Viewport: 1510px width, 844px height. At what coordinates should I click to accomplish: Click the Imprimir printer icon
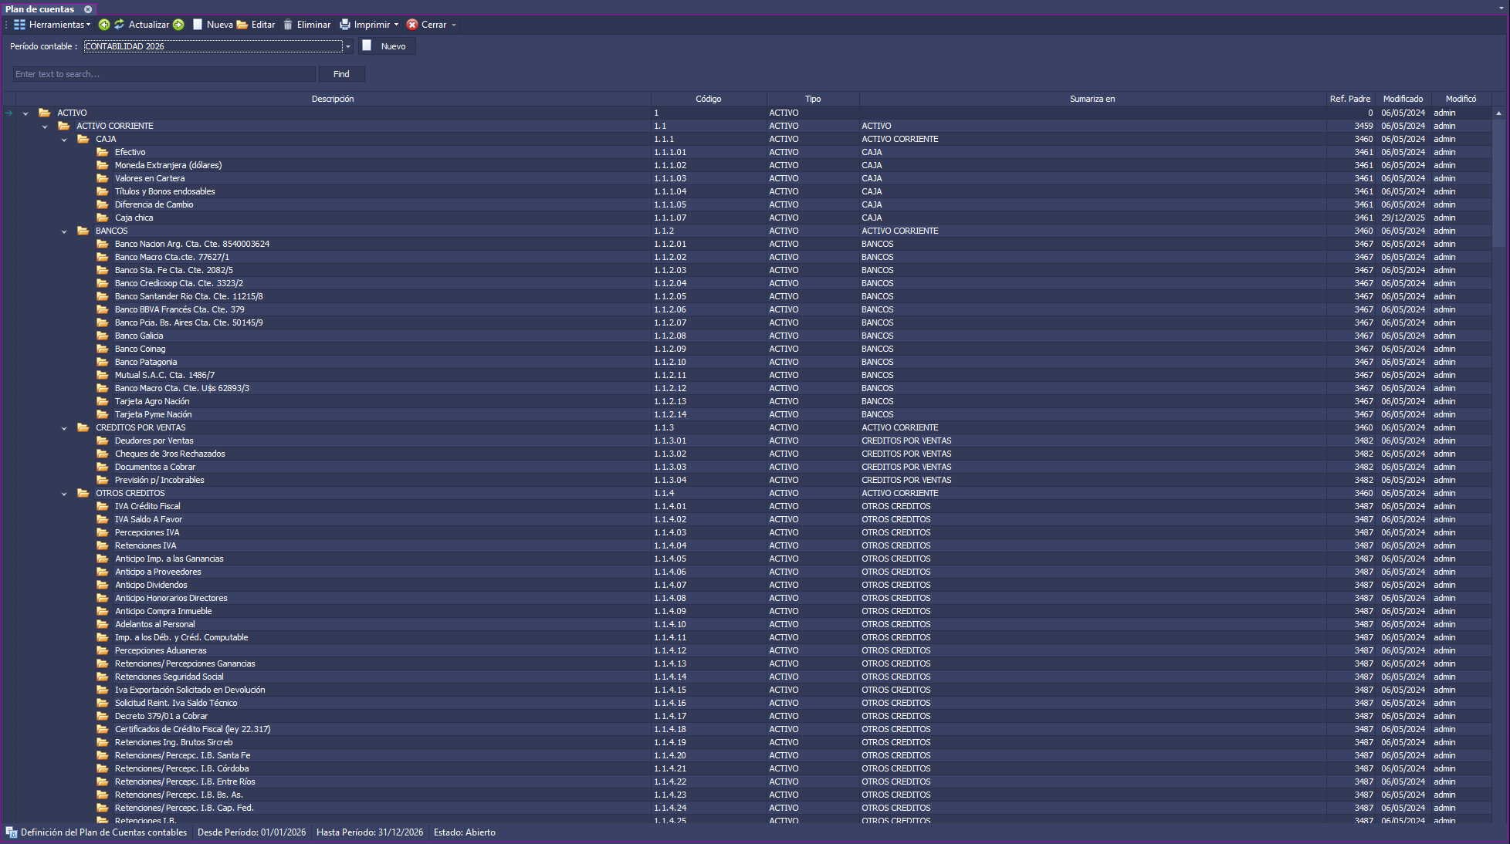pyautogui.click(x=345, y=25)
